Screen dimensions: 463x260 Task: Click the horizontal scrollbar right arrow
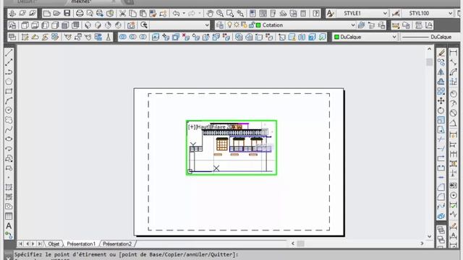[422, 243]
